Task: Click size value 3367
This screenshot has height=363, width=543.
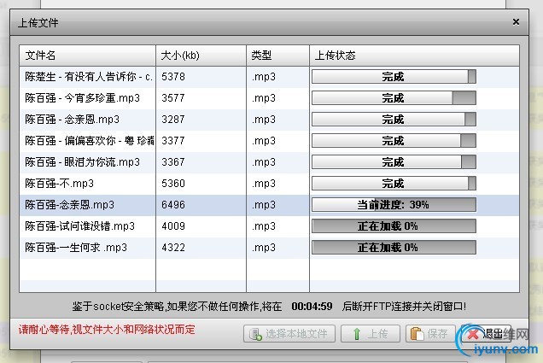Action: [173, 162]
